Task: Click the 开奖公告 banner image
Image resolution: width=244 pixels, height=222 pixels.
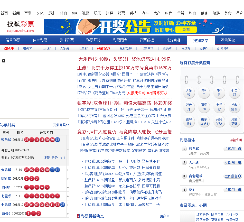Action: [144, 26]
